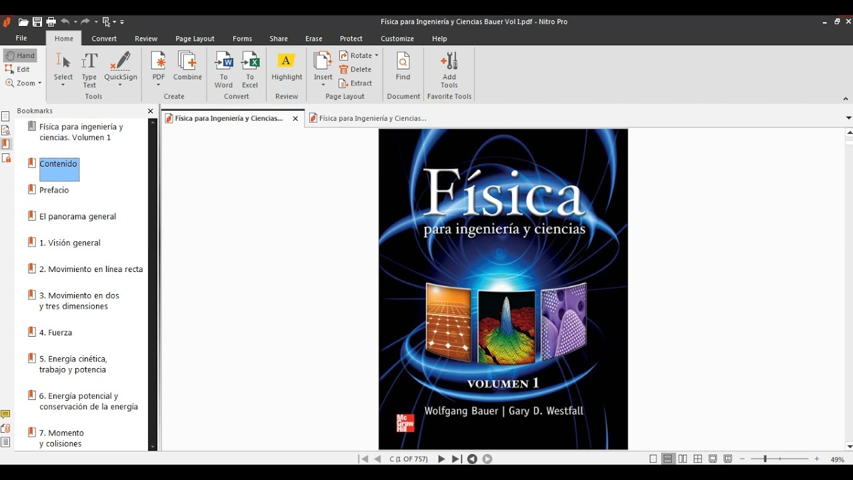The image size is (853, 480).
Task: Open the Protect ribbon tab
Action: tap(351, 39)
